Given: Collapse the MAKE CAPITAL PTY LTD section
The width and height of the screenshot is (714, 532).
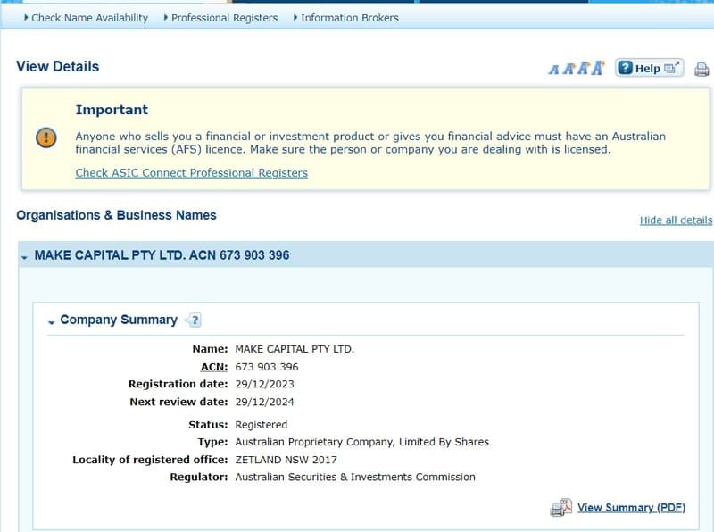Looking at the screenshot, I should click(x=25, y=256).
